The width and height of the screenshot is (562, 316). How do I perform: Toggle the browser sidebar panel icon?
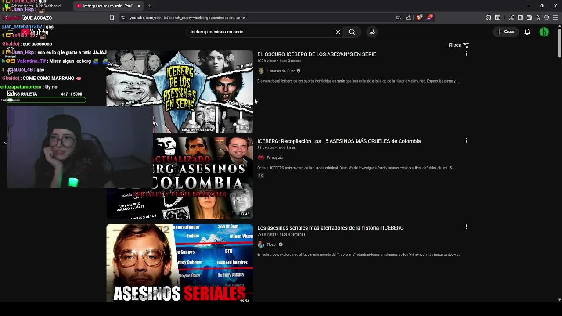pos(520,18)
